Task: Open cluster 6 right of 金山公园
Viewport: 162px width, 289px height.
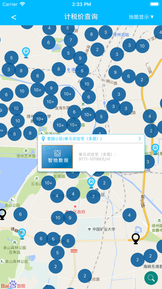Action: coord(20,214)
